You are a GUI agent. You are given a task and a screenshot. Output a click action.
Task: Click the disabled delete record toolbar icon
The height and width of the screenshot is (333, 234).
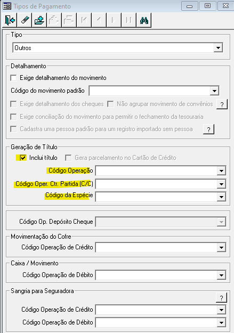click(69, 20)
